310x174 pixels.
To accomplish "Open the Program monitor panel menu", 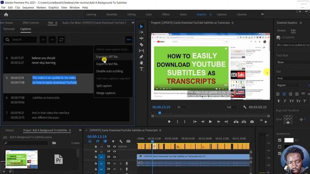I will pyautogui.click(x=232, y=23).
